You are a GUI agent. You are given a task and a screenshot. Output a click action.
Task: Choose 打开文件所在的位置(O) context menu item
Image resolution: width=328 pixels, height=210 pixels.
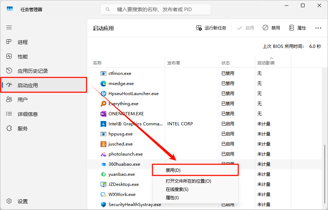188,181
